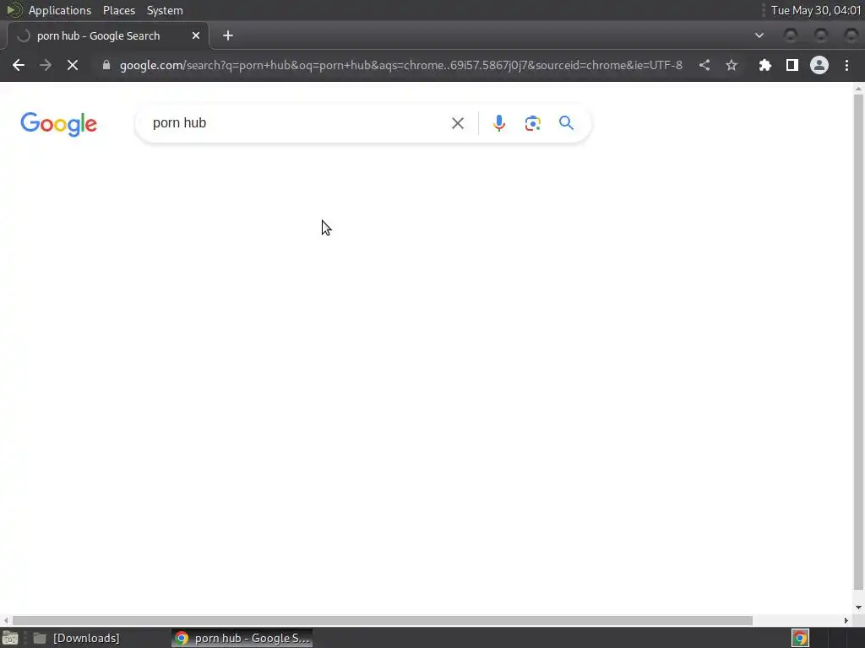Click the clock showing Tue May 30

point(816,10)
